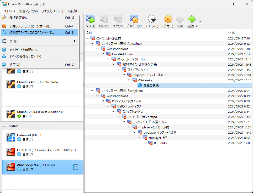Click the Ubuntu-25.04 OS icon
253x193 pixels.
(x=11, y=114)
